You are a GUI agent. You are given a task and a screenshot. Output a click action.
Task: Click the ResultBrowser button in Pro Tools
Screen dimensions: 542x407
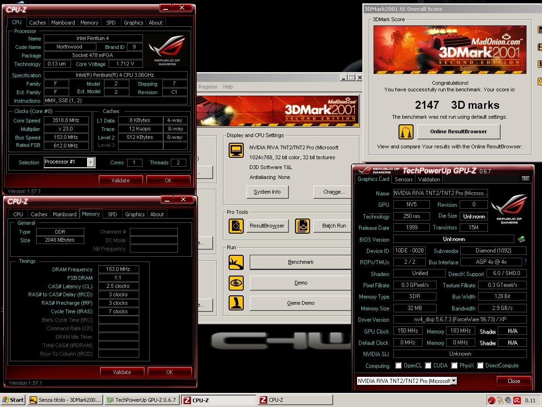tap(267, 226)
